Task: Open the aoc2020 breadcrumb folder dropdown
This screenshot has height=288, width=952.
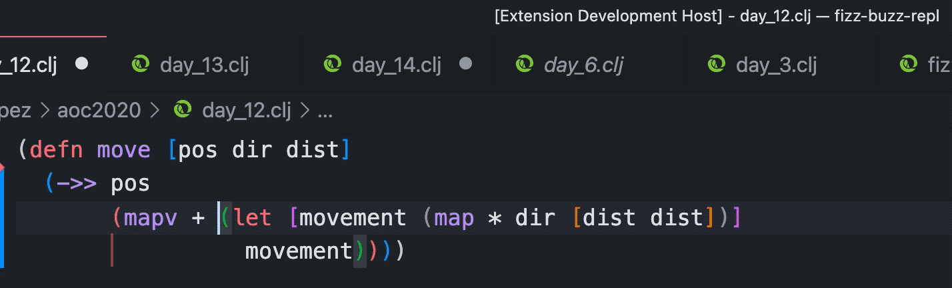Action: click(x=99, y=110)
